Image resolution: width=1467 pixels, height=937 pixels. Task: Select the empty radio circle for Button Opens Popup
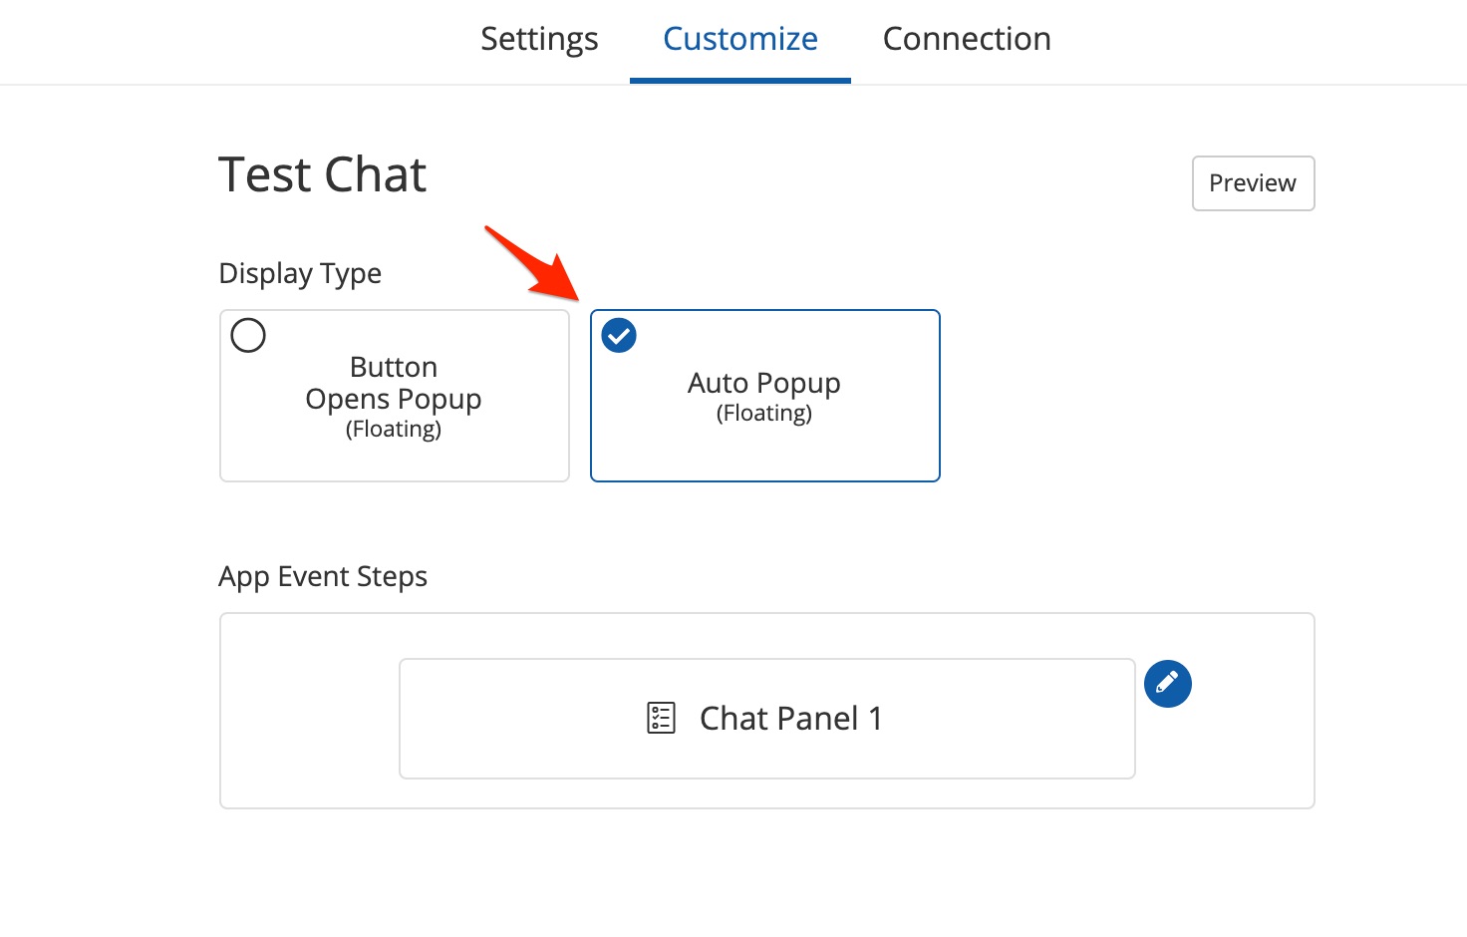tap(248, 335)
